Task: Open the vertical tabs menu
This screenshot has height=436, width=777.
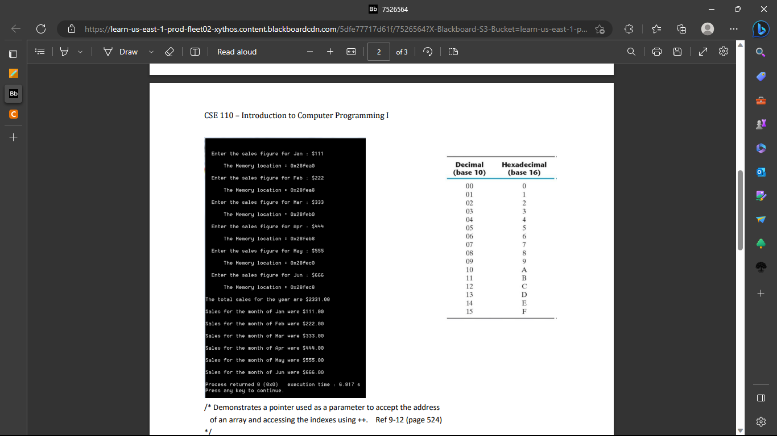Action: pyautogui.click(x=13, y=53)
